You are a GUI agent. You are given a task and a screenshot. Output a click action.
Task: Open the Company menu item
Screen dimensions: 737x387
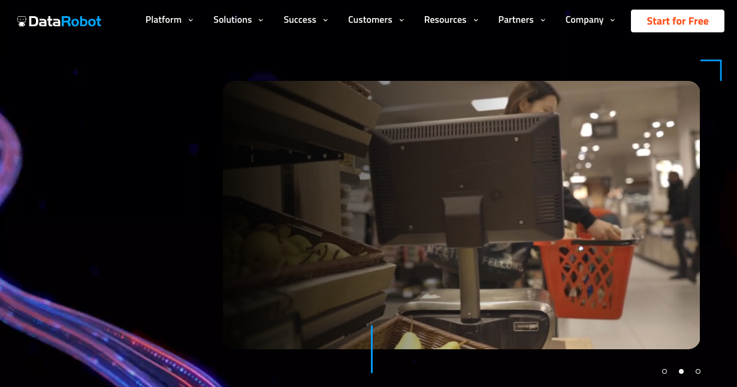[x=584, y=20]
